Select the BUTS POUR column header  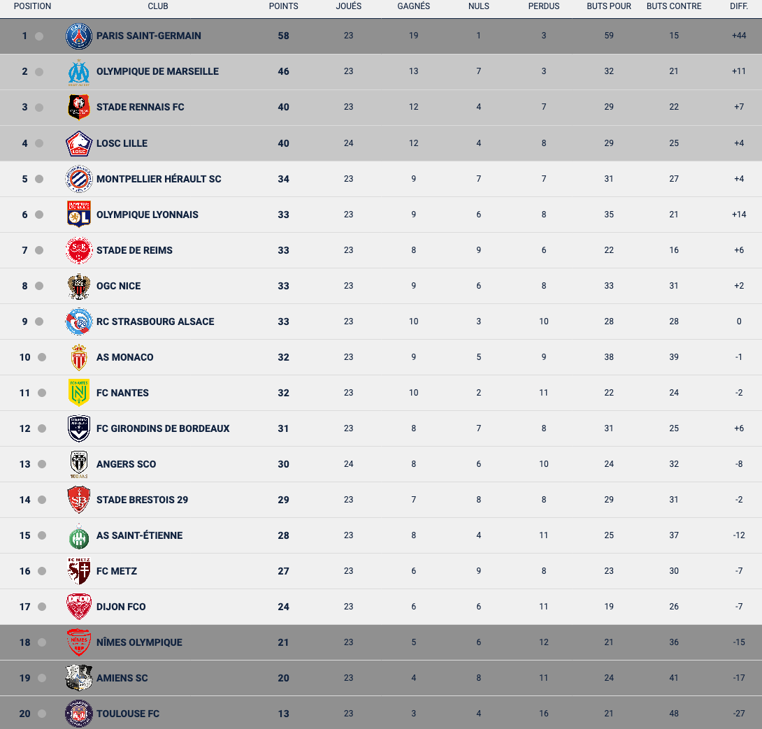[609, 6]
